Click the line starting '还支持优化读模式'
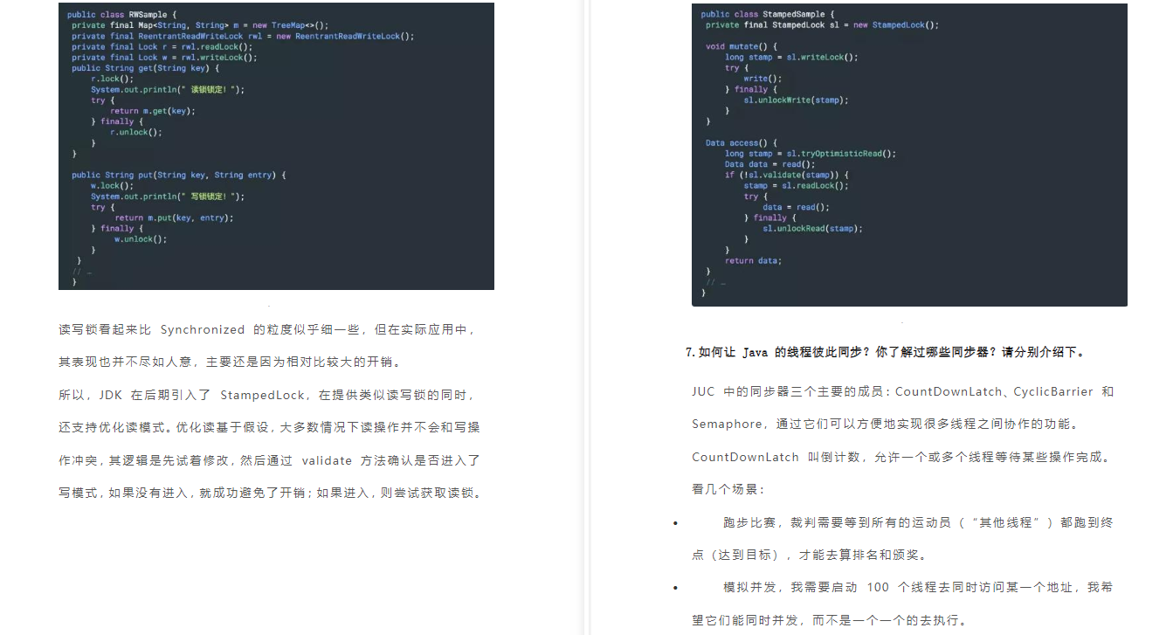Image resolution: width=1173 pixels, height=635 pixels. pyautogui.click(x=269, y=427)
